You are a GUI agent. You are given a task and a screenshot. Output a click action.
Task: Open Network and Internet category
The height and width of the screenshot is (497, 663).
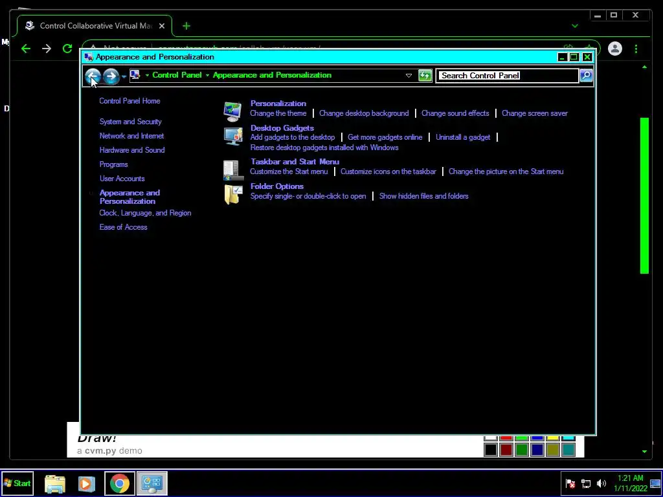coord(131,136)
